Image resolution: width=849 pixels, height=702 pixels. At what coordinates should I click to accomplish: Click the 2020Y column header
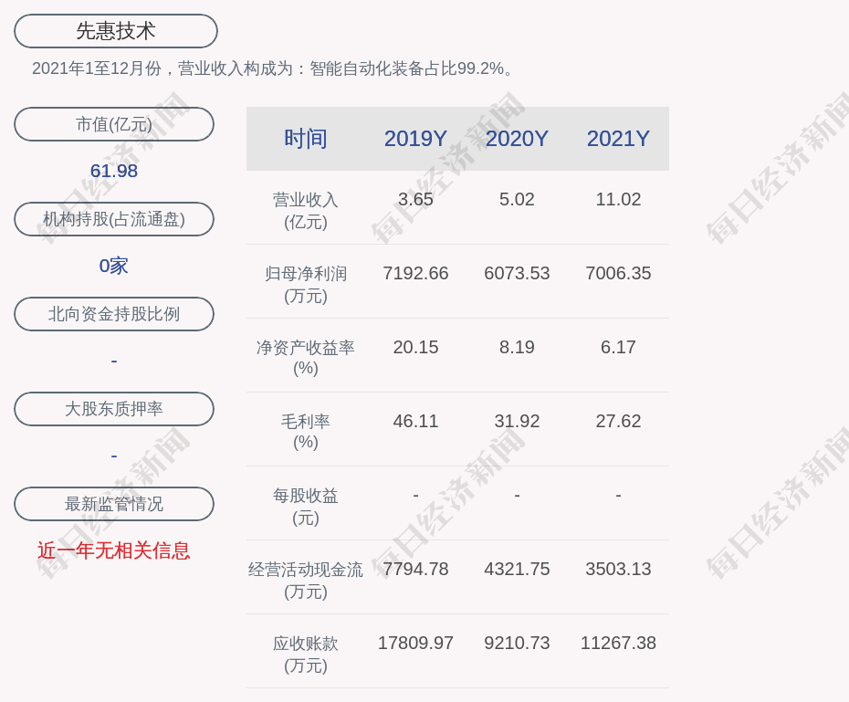pos(517,139)
